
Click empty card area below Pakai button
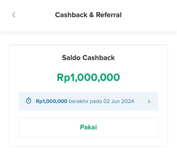point(88,142)
